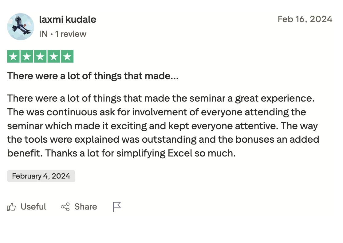Open the "There were a lot of things" bold title

coord(93,76)
